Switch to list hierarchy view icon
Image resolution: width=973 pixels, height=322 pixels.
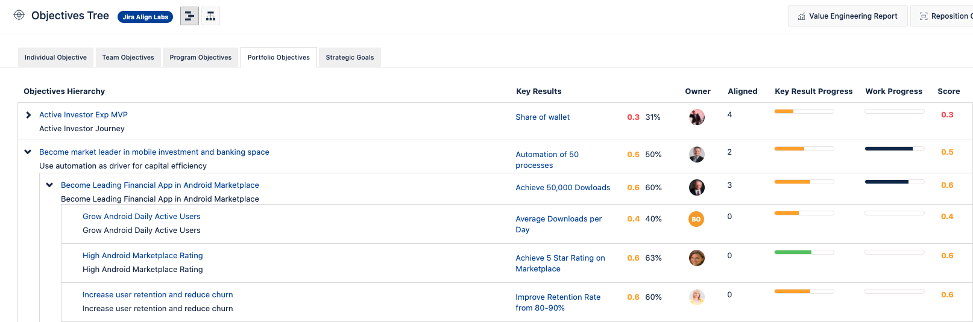pos(189,16)
